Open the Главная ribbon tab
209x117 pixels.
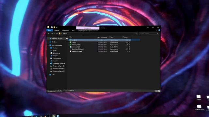56,30
